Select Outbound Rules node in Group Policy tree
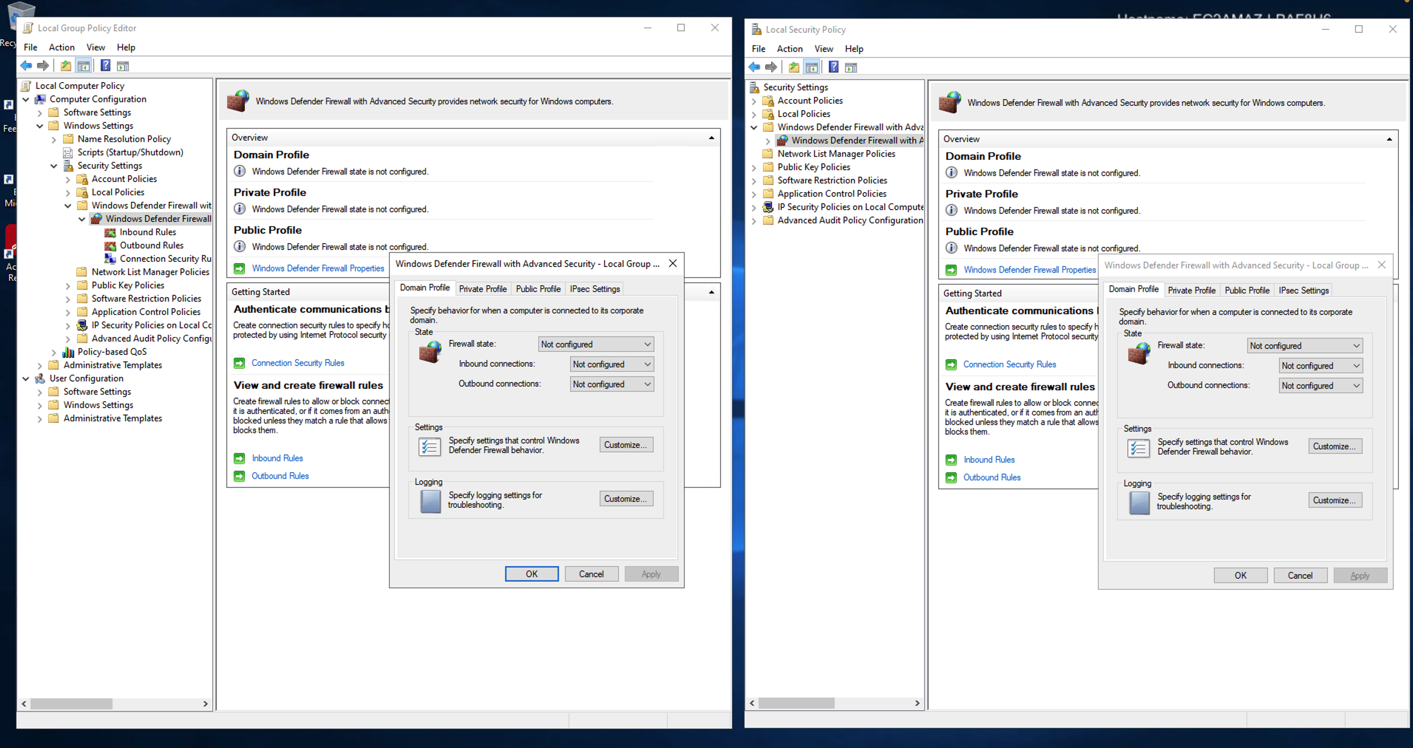Image resolution: width=1413 pixels, height=748 pixels. tap(152, 245)
